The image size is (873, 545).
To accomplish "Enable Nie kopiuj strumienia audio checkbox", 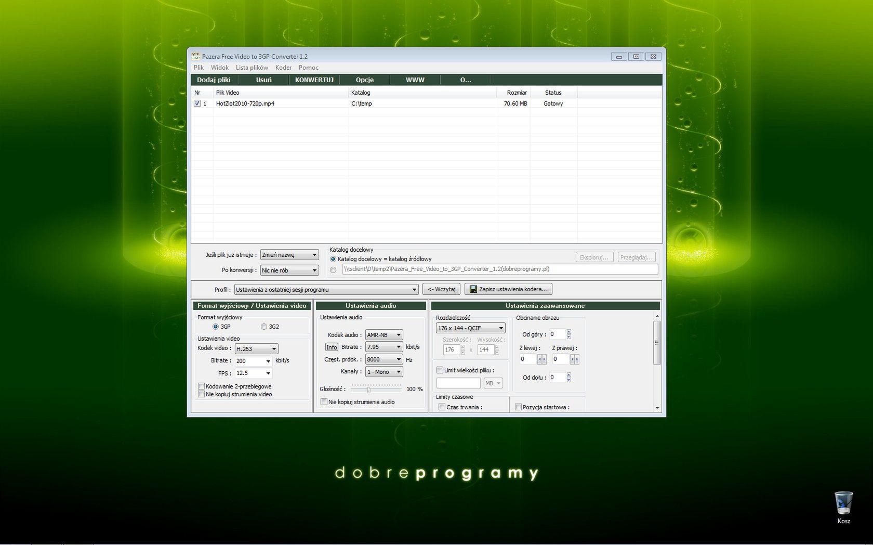I will tap(324, 402).
